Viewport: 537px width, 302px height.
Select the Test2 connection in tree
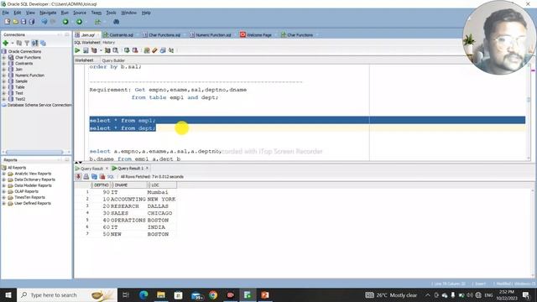[20, 99]
